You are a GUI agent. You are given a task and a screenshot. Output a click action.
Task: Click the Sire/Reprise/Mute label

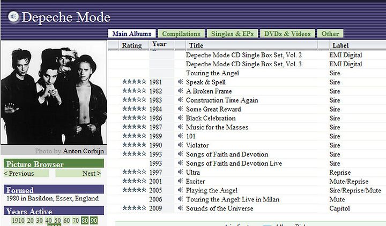[355, 190]
